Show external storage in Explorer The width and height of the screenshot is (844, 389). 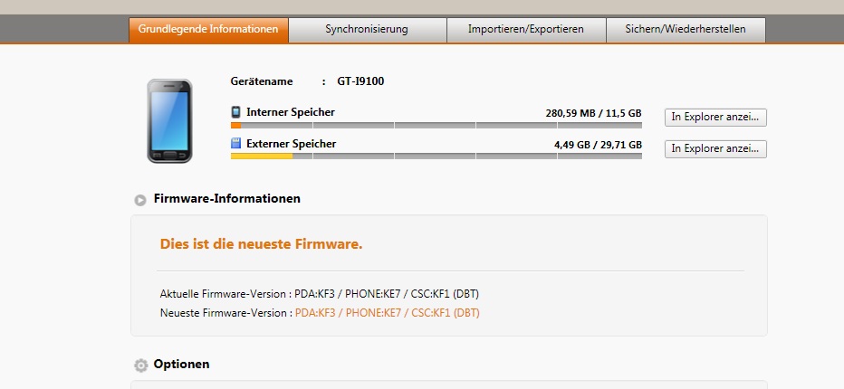click(715, 149)
